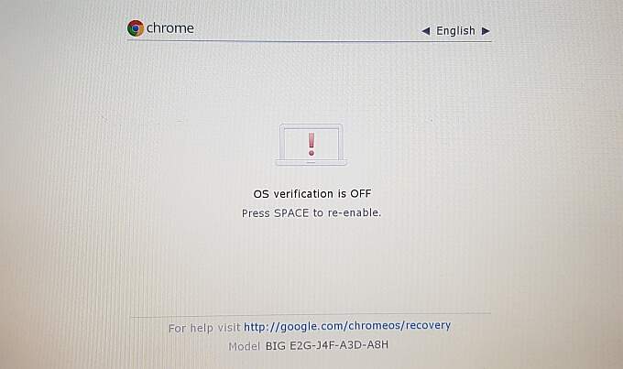Click the Chrome logo icon
623x369 pixels.
135,28
